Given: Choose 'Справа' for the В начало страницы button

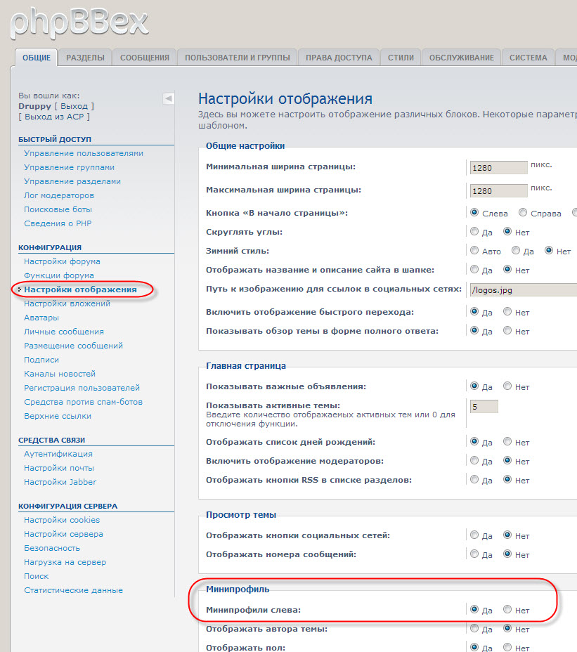Looking at the screenshot, I should pos(523,212).
